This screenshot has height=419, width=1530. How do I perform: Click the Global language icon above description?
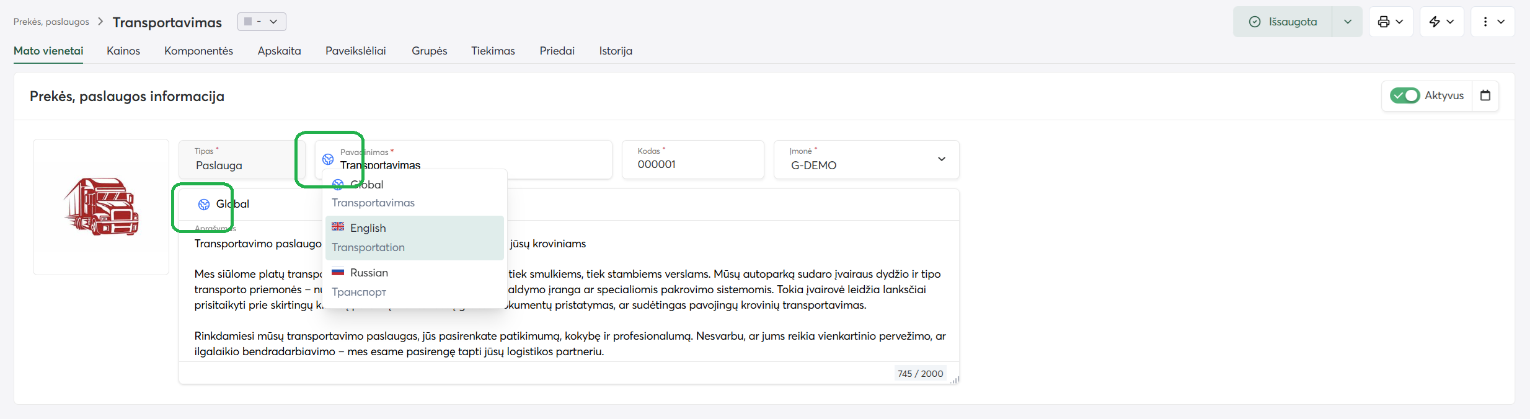point(204,205)
